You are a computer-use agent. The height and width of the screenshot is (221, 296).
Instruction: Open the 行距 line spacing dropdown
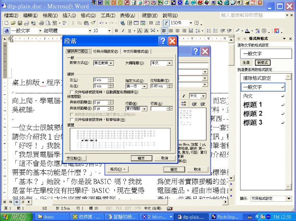pos(144,109)
